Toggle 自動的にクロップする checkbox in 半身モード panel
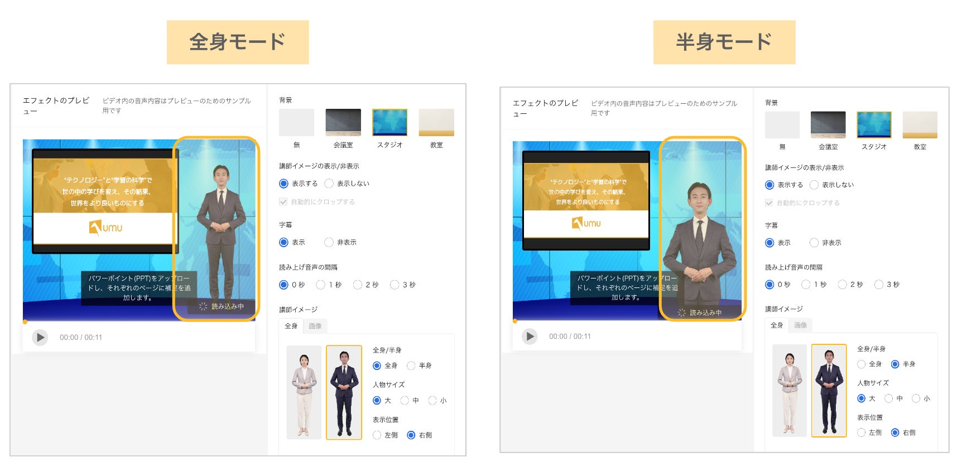This screenshot has width=962, height=471. pos(769,203)
